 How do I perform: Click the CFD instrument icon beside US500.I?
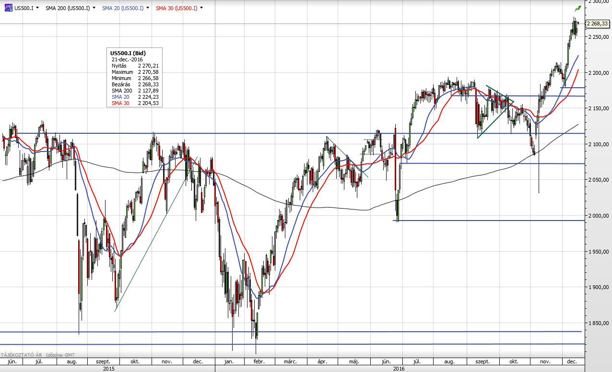(8, 8)
